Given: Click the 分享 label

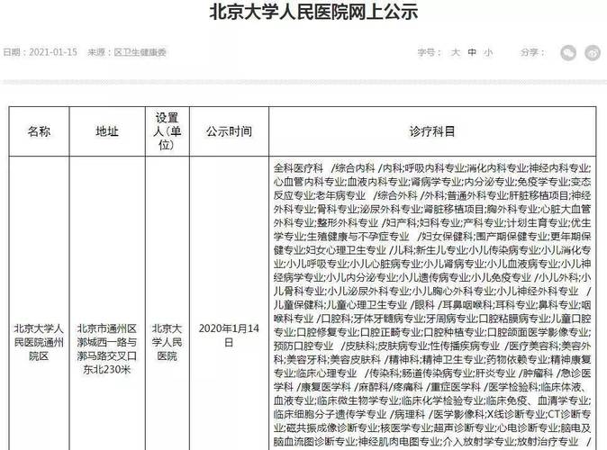Looking at the screenshot, I should point(532,52).
